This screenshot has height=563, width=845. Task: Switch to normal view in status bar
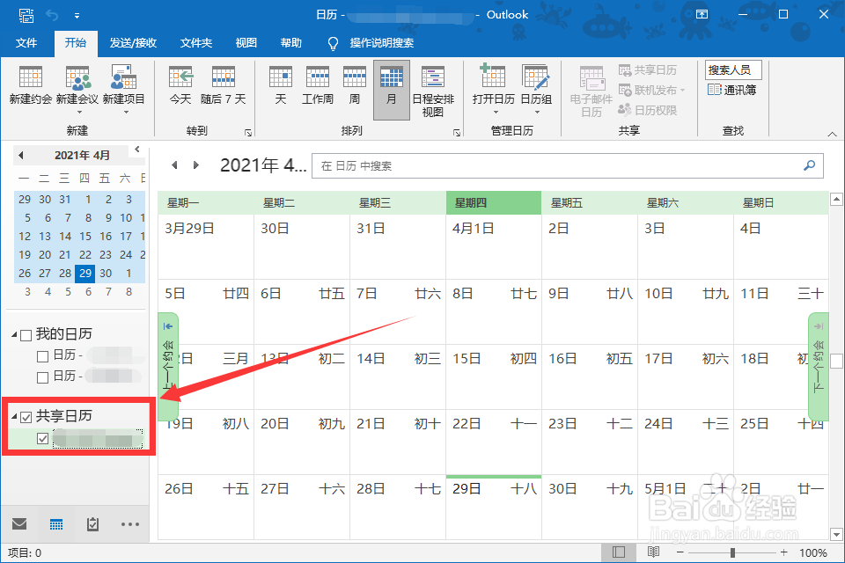pos(619,552)
